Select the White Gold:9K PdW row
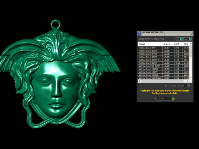Image resolution: width=199 pixels, height=149 pixels. (x=164, y=66)
